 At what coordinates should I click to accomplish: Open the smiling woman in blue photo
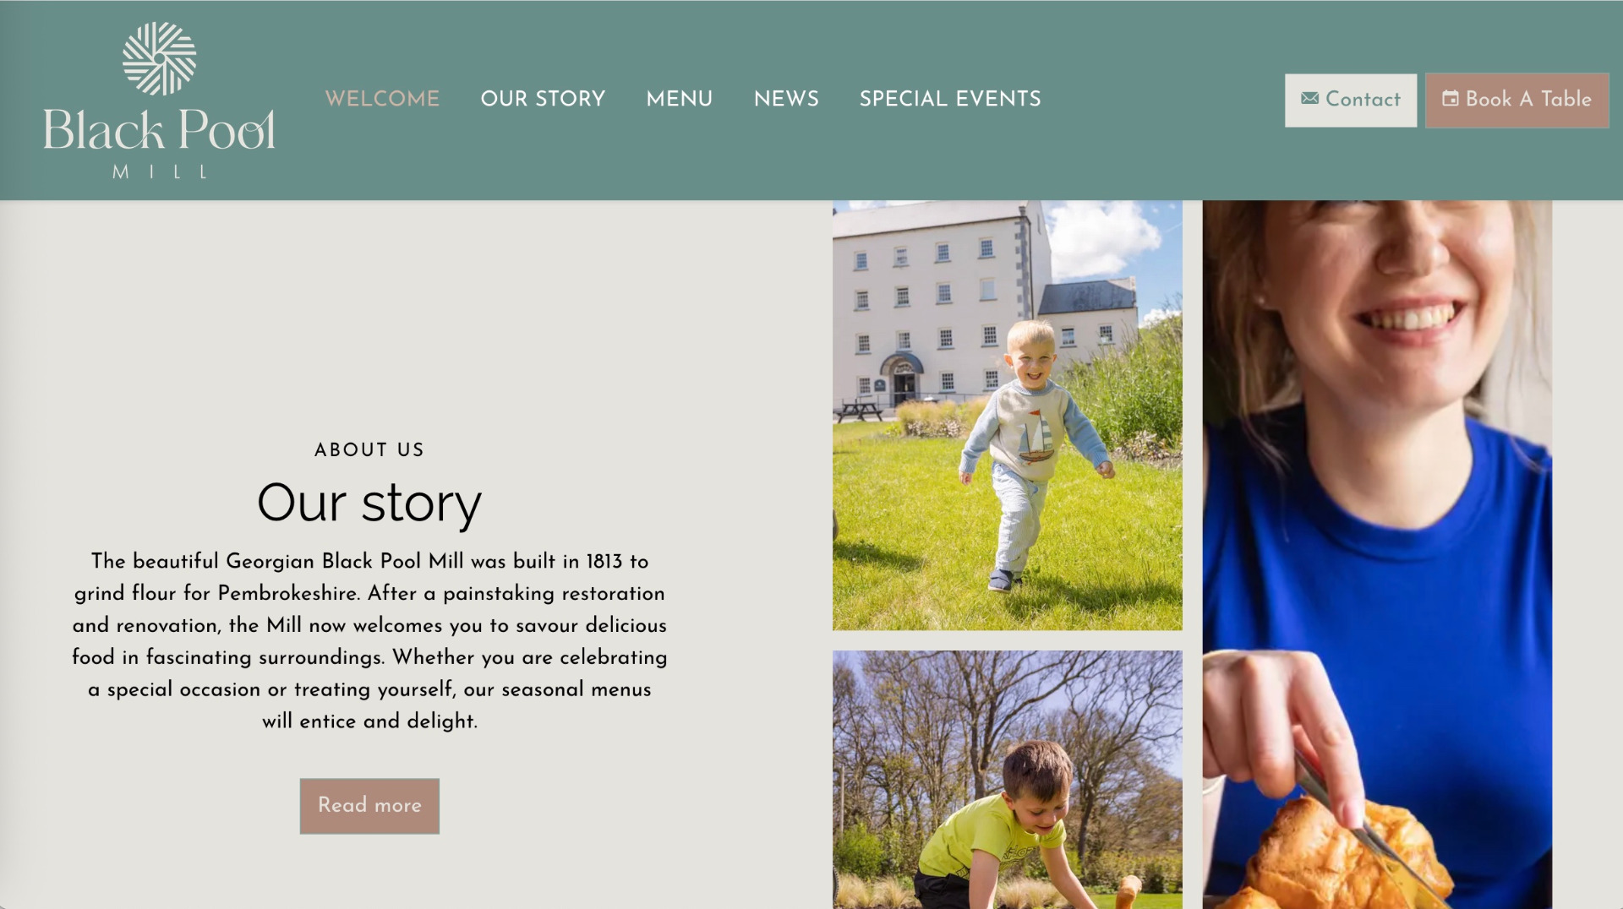[1377, 554]
